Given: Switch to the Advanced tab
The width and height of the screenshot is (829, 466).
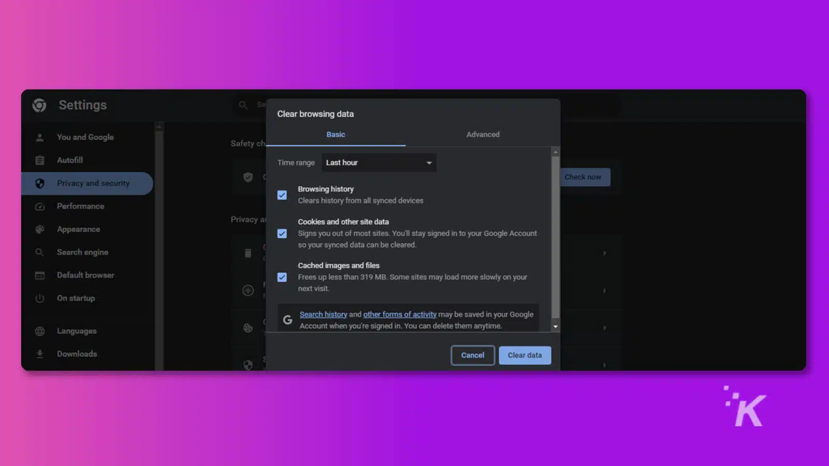Looking at the screenshot, I should click(x=482, y=134).
